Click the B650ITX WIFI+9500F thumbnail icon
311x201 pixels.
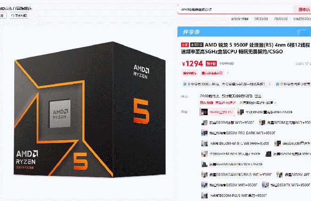pyautogui.click(x=265, y=185)
